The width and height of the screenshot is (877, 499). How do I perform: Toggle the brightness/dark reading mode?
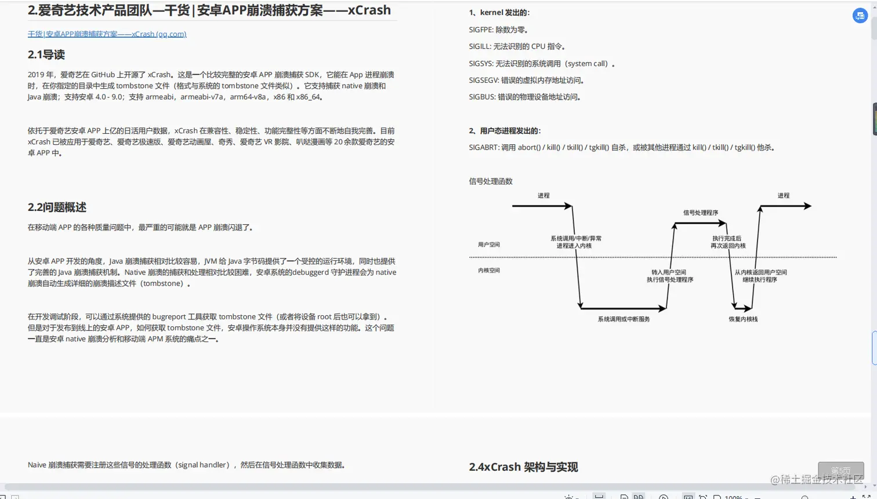(x=568, y=497)
